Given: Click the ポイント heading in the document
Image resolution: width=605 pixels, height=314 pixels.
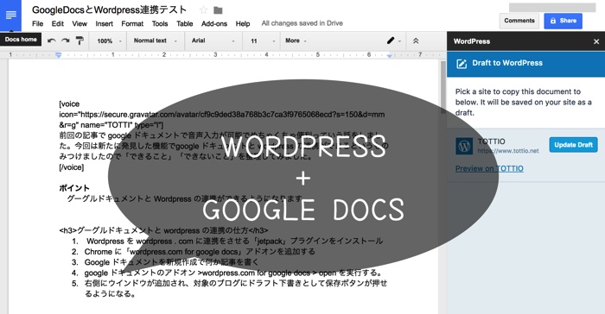Looking at the screenshot, I should pos(74,188).
